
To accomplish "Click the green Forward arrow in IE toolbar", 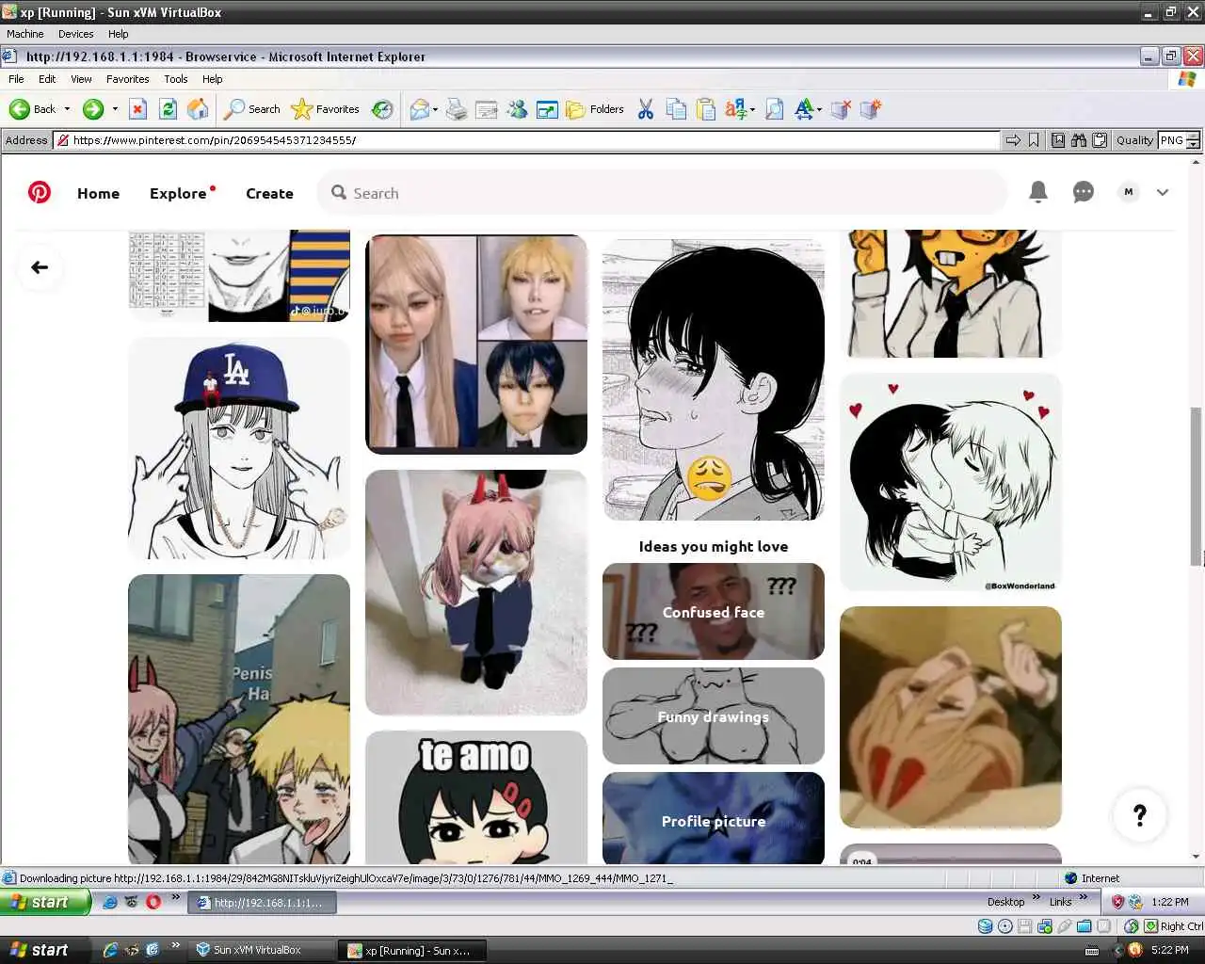I will pyautogui.click(x=92, y=109).
